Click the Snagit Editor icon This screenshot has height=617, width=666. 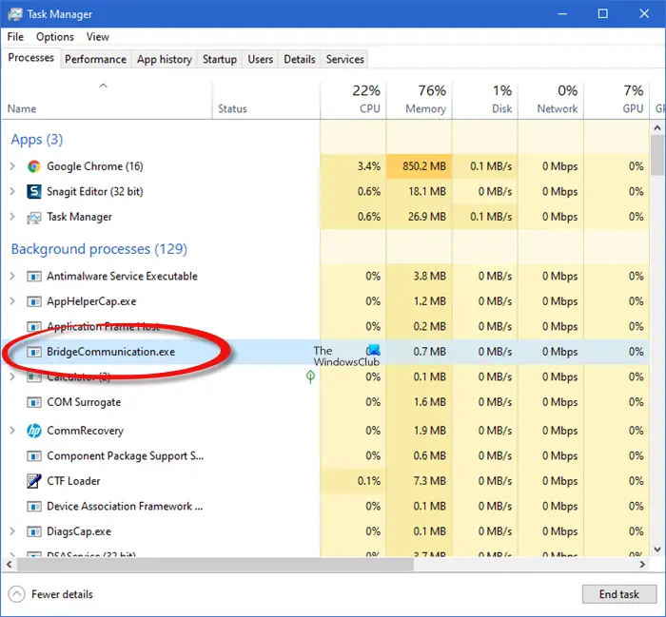pos(34,192)
